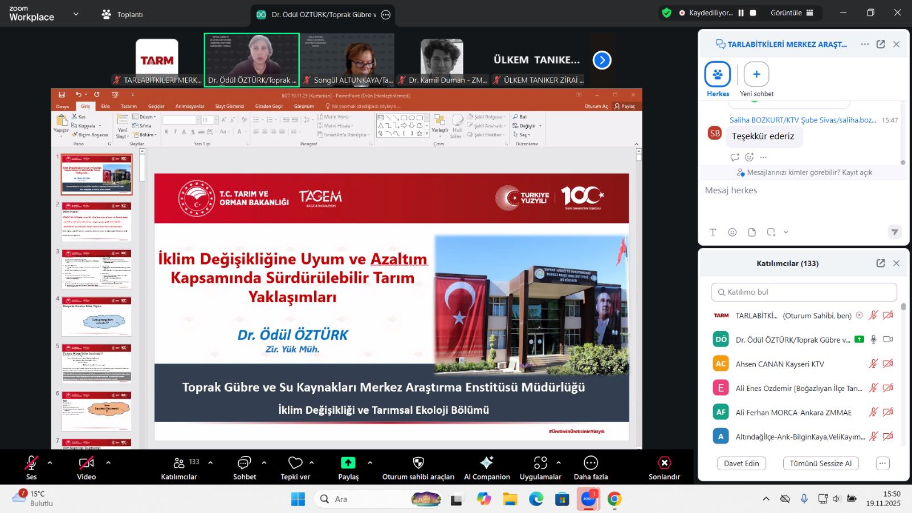Open AI Companion in Zoom toolbar
This screenshot has height=513, width=912.
(x=486, y=463)
